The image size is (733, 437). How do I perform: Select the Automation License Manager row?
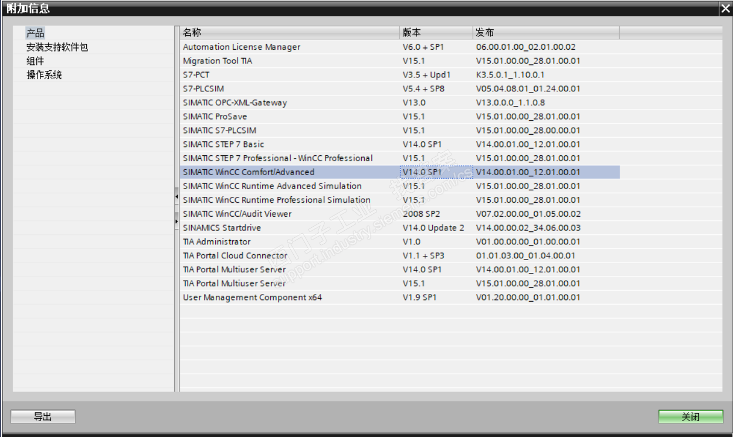click(x=400, y=47)
